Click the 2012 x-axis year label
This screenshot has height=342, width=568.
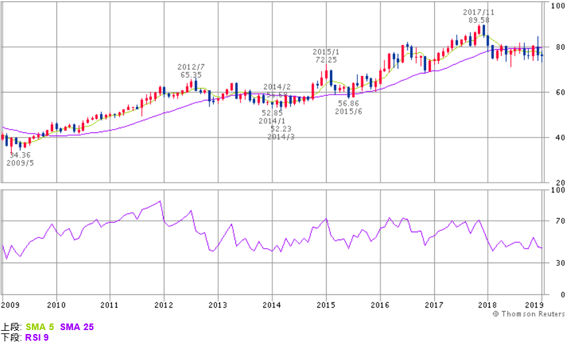[164, 305]
